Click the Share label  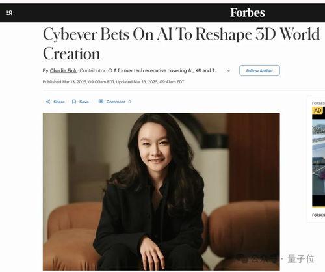coord(59,102)
